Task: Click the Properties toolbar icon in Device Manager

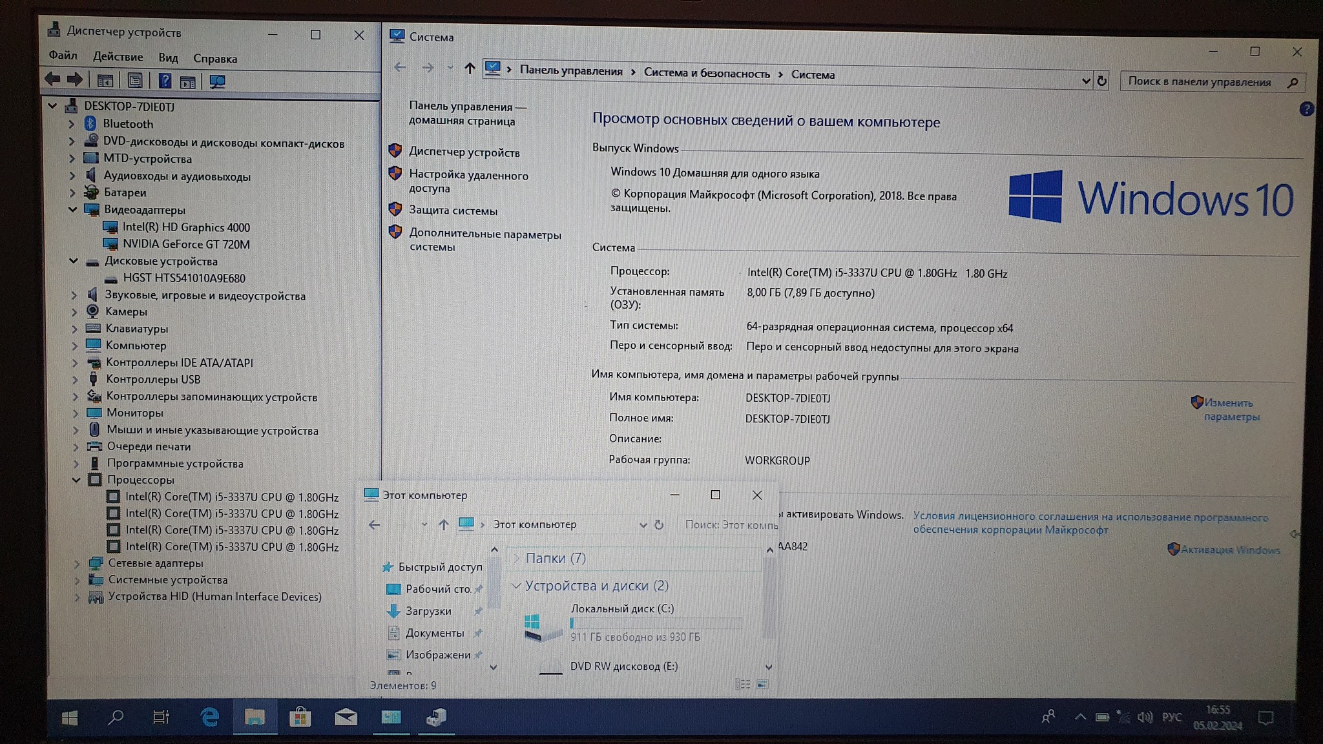Action: point(134,81)
